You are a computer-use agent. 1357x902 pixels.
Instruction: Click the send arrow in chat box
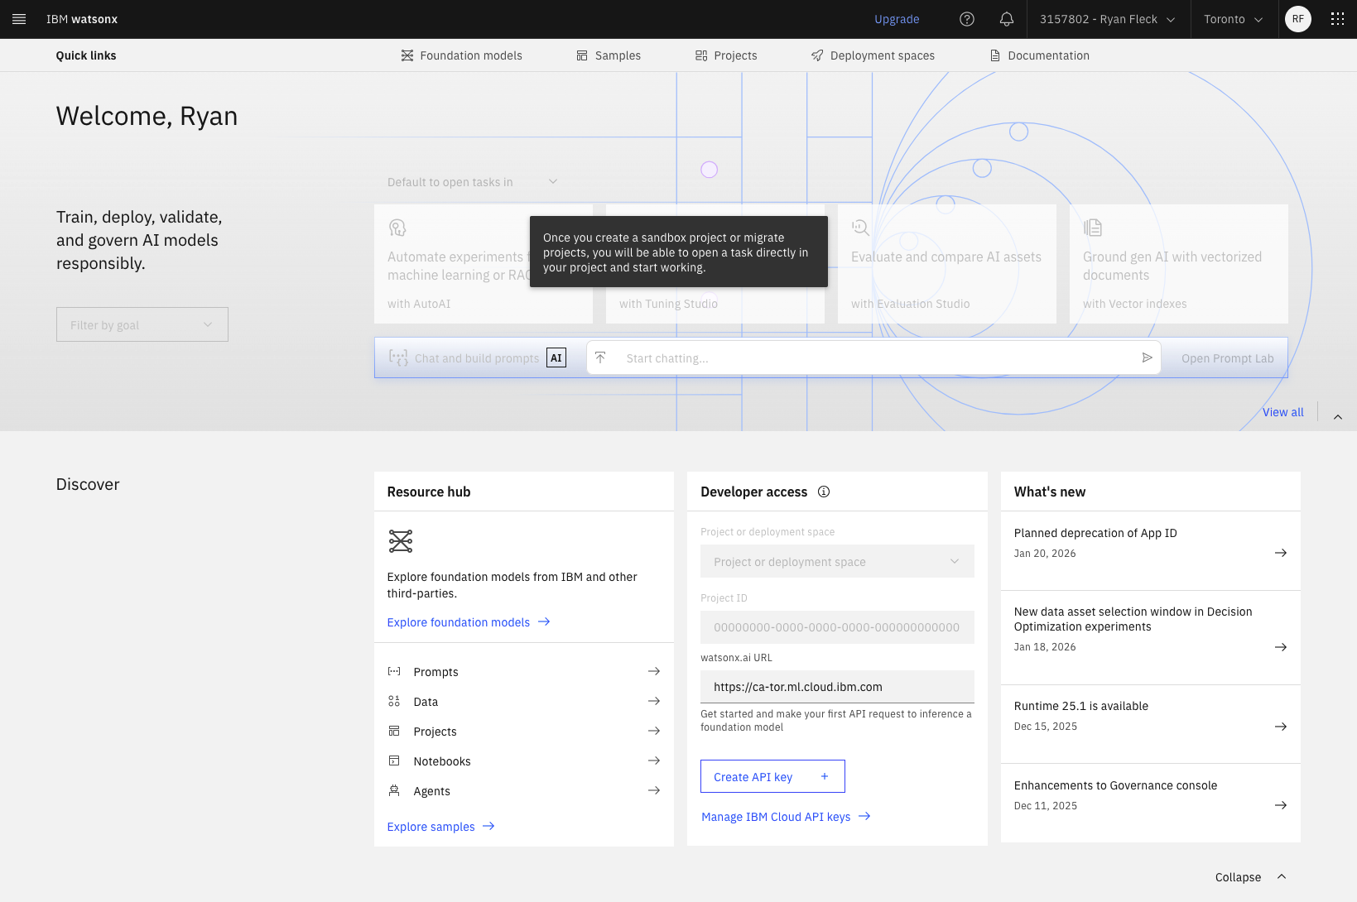(x=1147, y=357)
